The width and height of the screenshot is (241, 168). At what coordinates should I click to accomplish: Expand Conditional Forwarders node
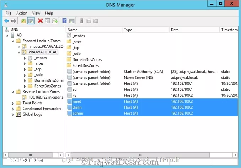tap(13, 109)
